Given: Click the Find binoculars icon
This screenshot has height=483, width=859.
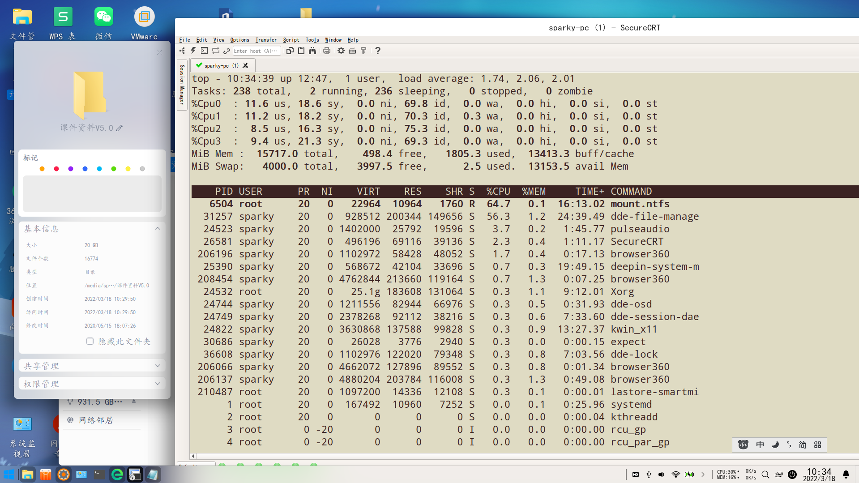Looking at the screenshot, I should click(x=312, y=51).
